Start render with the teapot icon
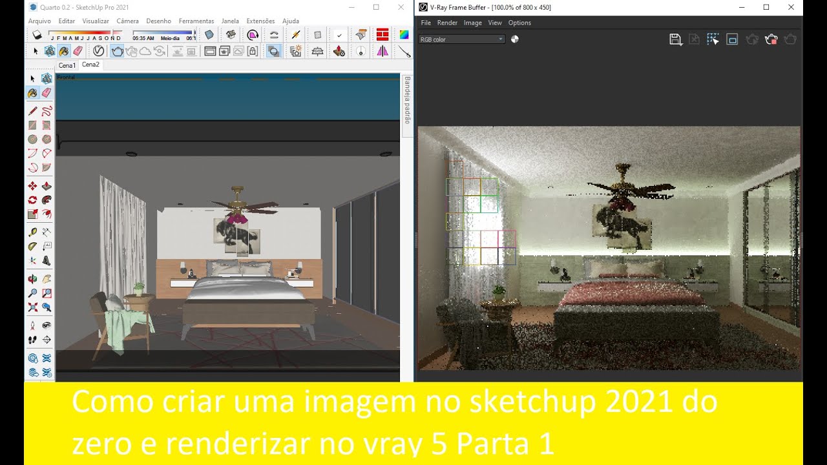The width and height of the screenshot is (827, 465). pos(117,50)
